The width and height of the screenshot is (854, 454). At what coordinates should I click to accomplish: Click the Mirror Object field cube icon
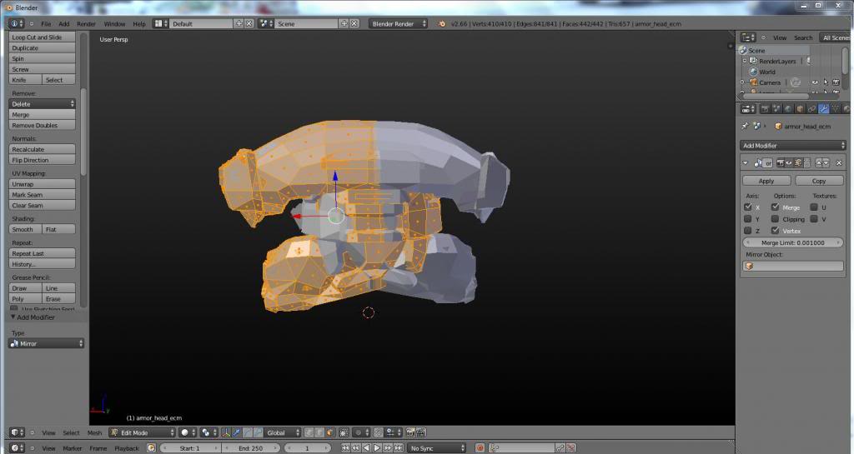click(749, 267)
